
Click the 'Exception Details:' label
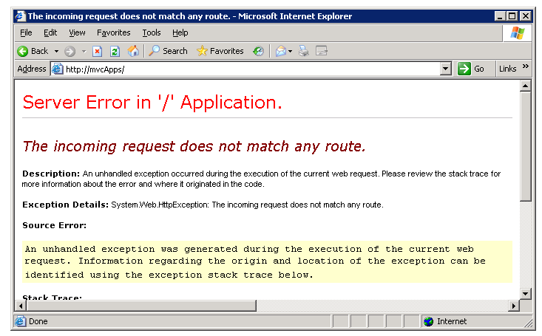coord(66,205)
